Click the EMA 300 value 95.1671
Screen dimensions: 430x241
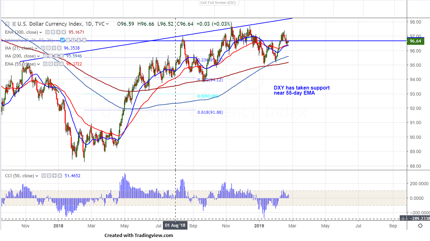[76, 32]
